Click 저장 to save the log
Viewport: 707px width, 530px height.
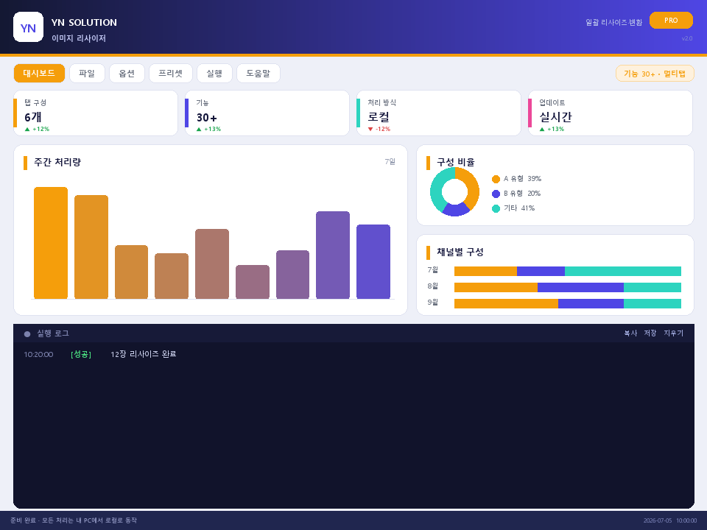click(x=650, y=333)
